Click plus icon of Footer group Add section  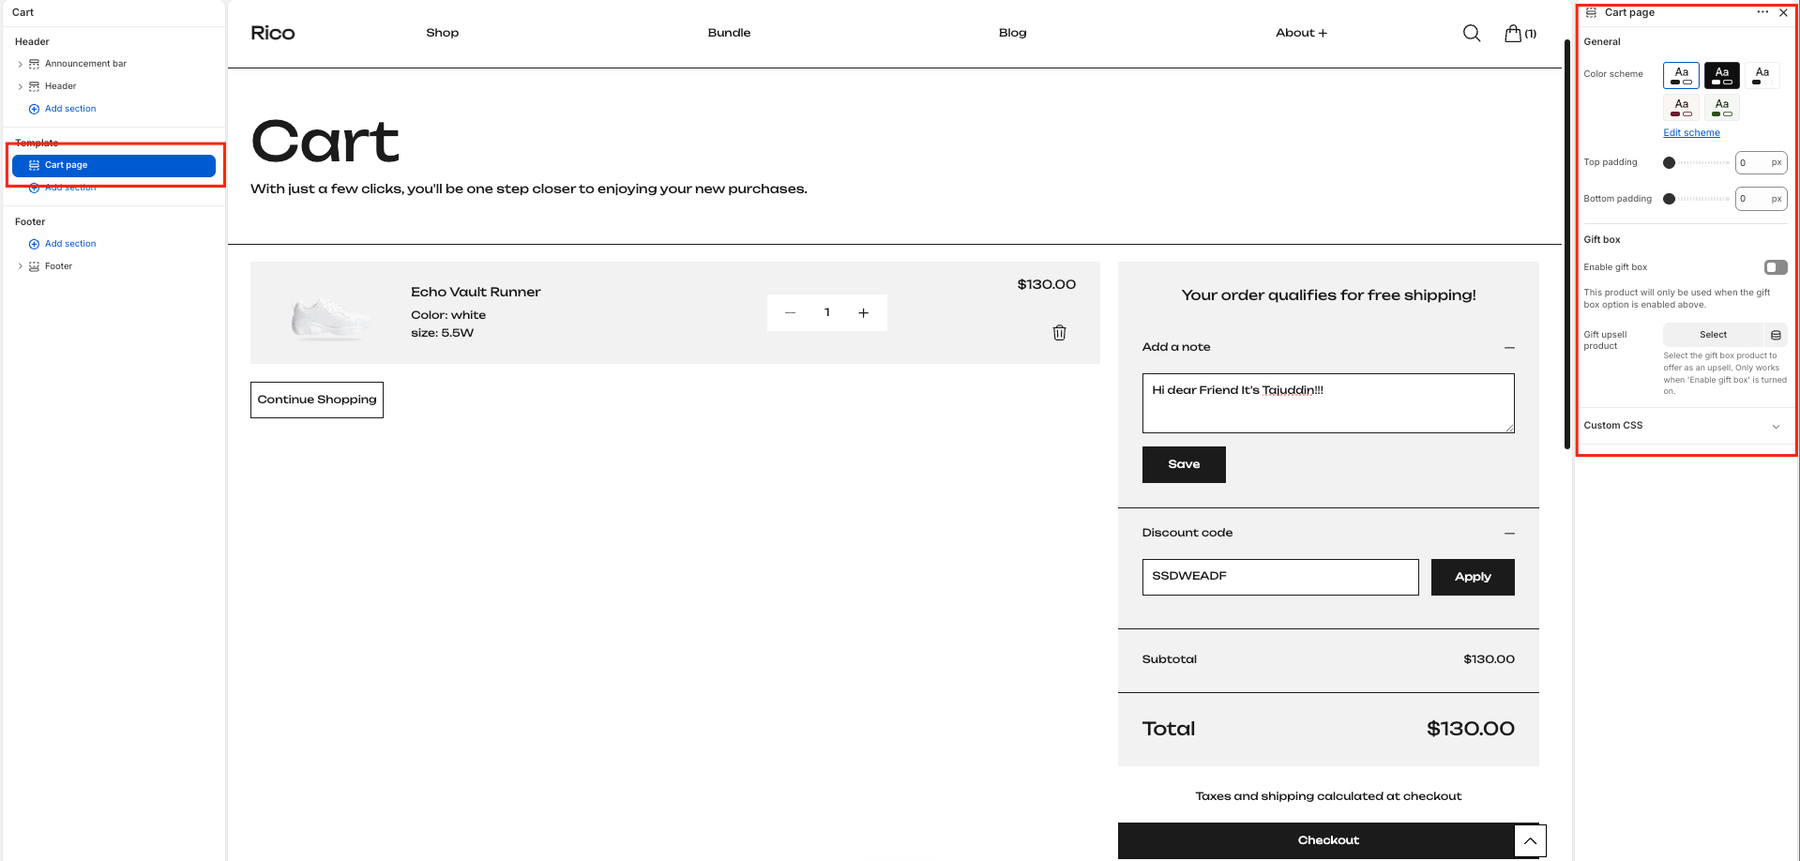[x=35, y=244]
